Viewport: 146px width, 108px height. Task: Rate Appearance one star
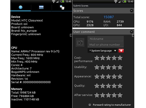[x=97, y=77]
